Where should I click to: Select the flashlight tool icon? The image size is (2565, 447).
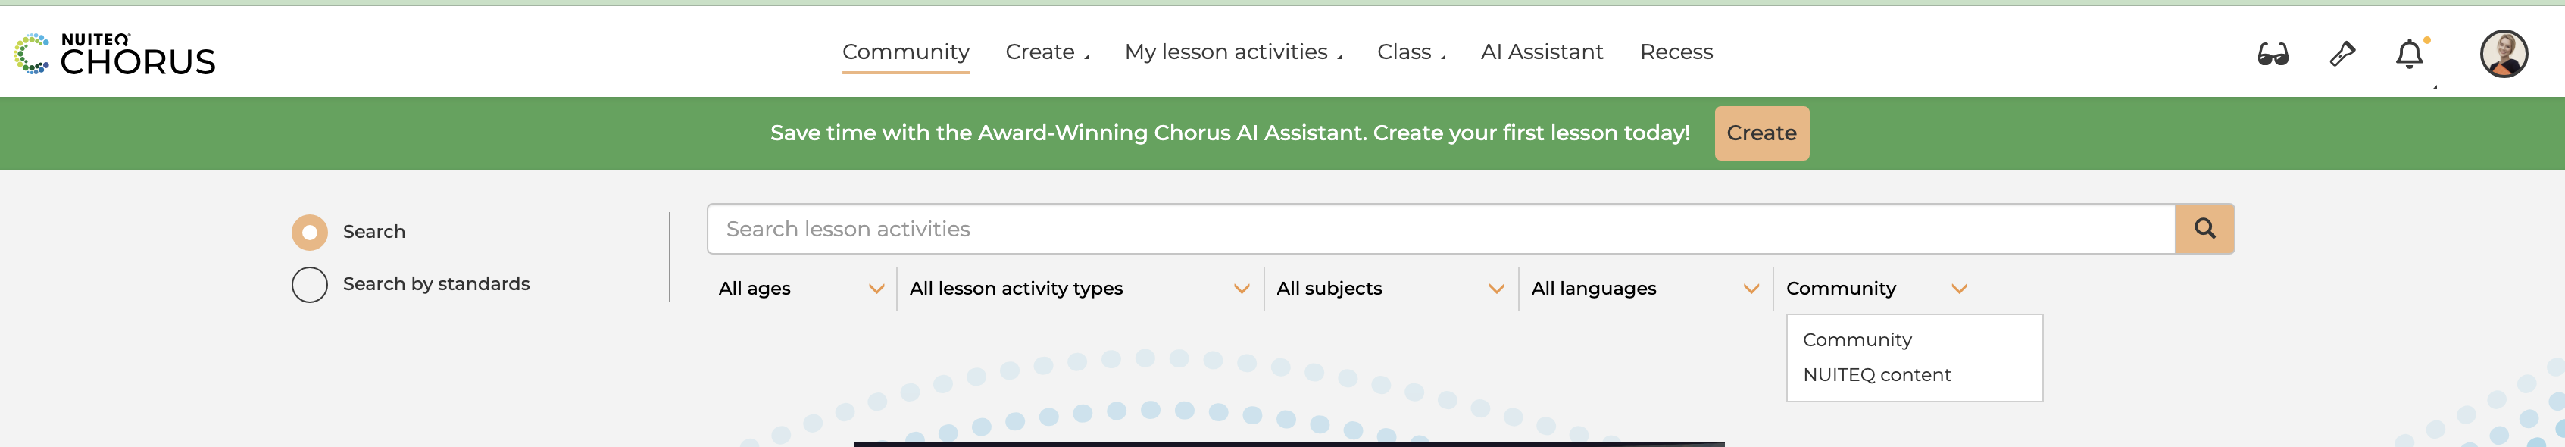2342,54
